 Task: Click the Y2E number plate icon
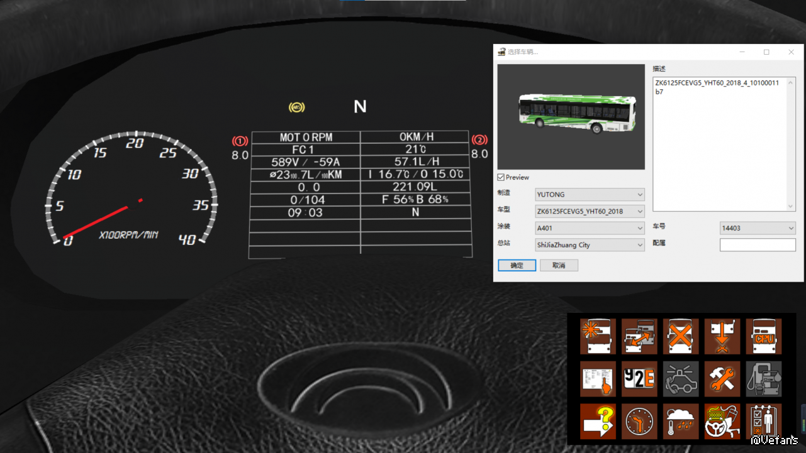[x=639, y=379]
